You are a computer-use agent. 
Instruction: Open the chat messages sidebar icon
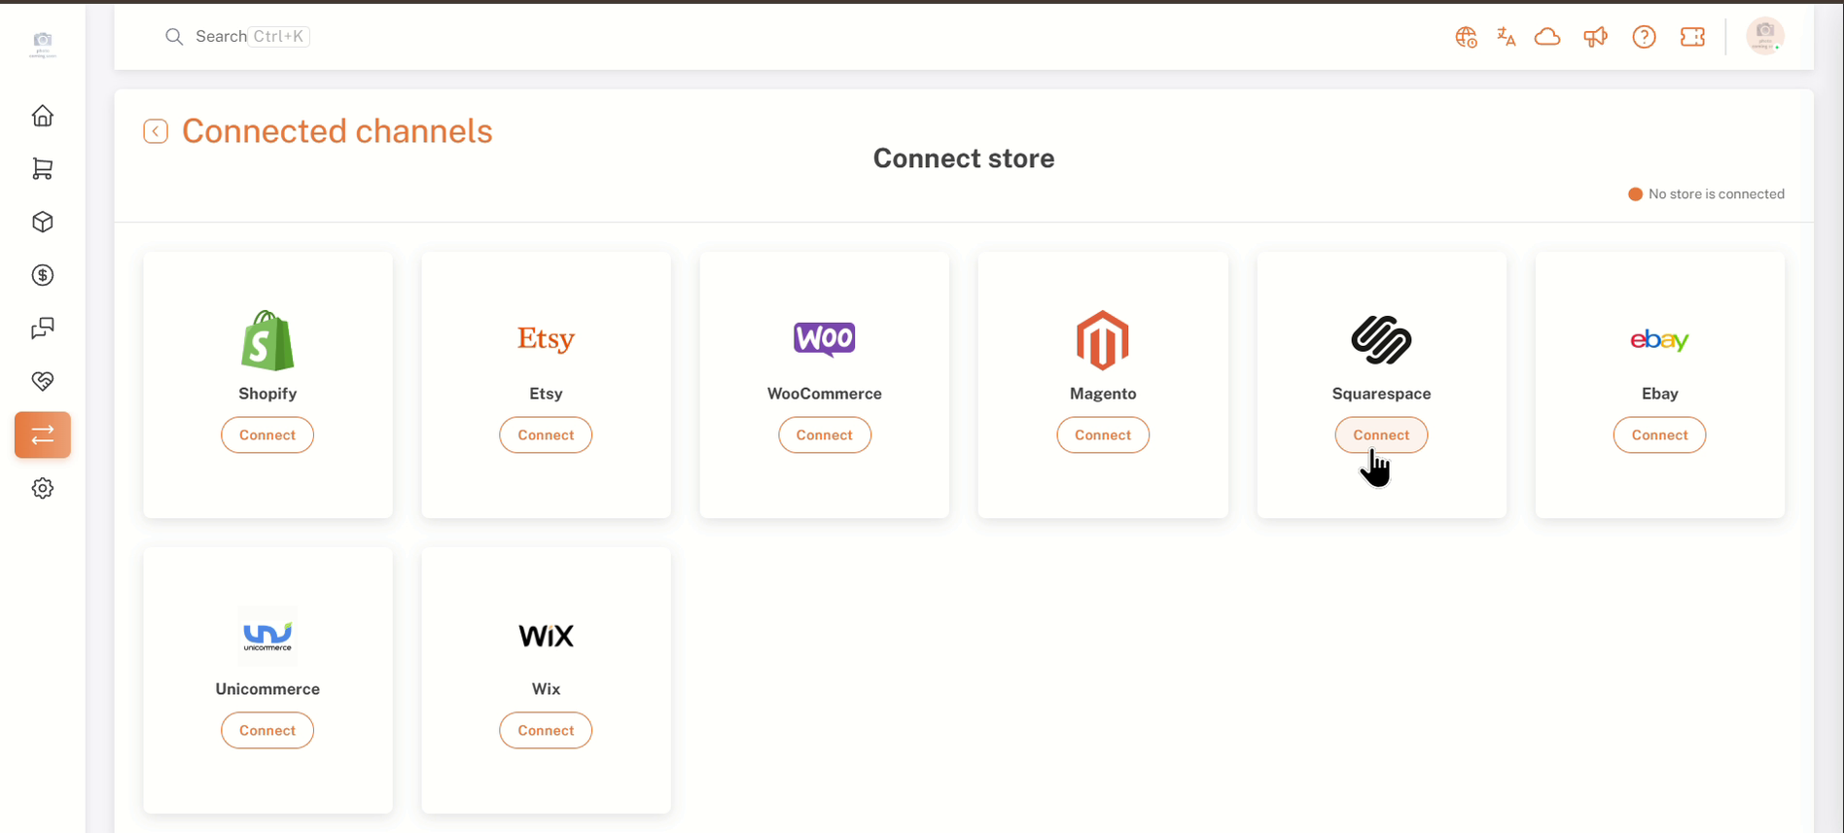click(x=43, y=329)
